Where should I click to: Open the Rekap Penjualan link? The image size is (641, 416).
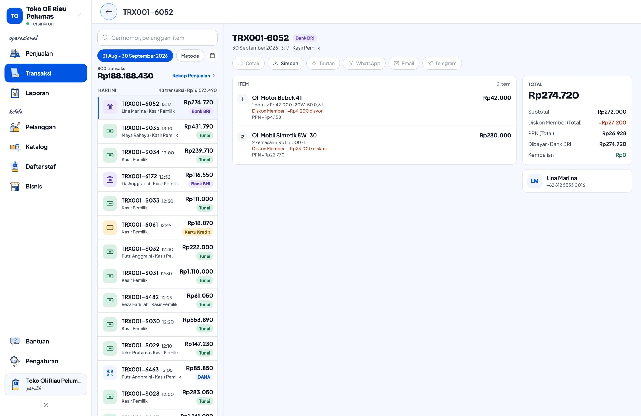tap(193, 76)
